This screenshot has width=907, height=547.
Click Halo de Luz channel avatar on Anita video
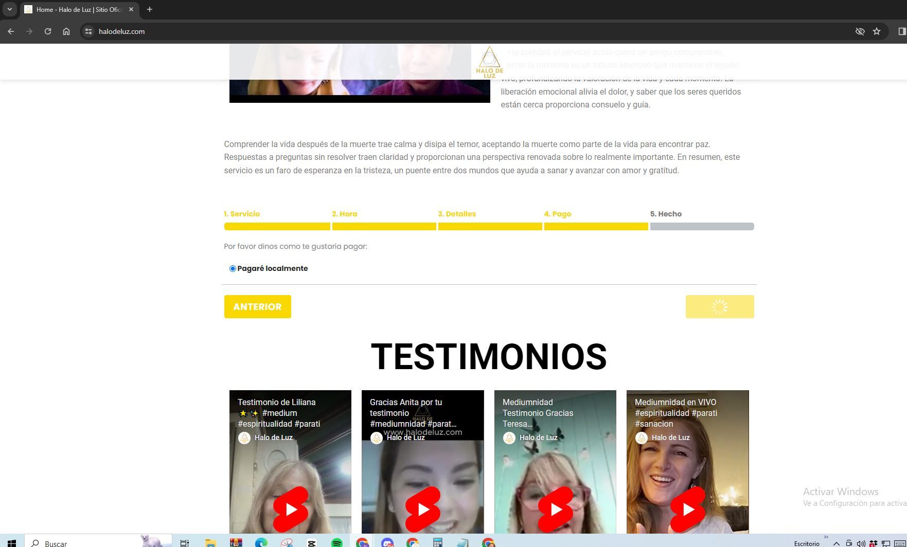(x=377, y=437)
